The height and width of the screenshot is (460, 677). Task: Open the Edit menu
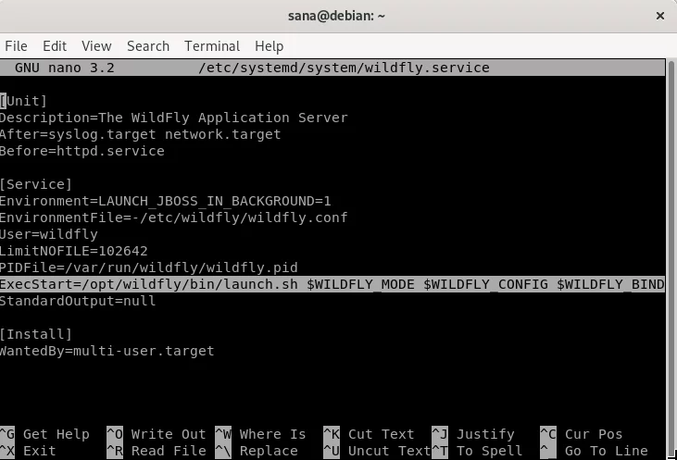55,46
